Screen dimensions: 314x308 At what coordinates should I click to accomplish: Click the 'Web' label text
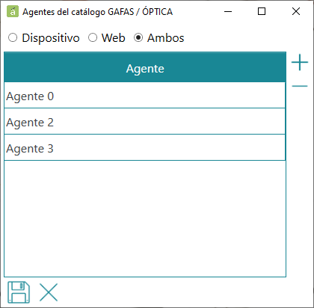(114, 38)
